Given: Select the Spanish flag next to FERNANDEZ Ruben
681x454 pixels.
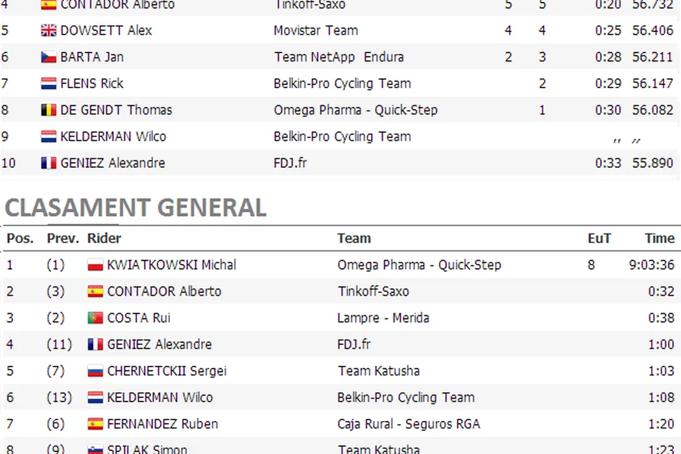Looking at the screenshot, I should point(95,424).
